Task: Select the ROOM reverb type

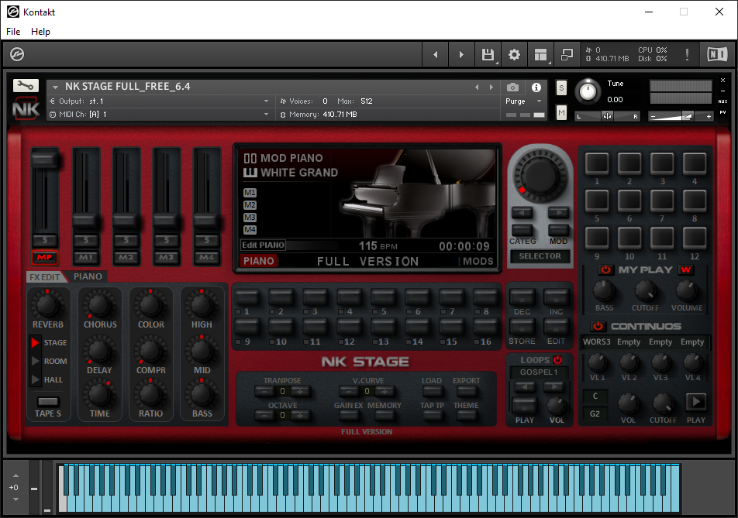Action: pyautogui.click(x=49, y=361)
